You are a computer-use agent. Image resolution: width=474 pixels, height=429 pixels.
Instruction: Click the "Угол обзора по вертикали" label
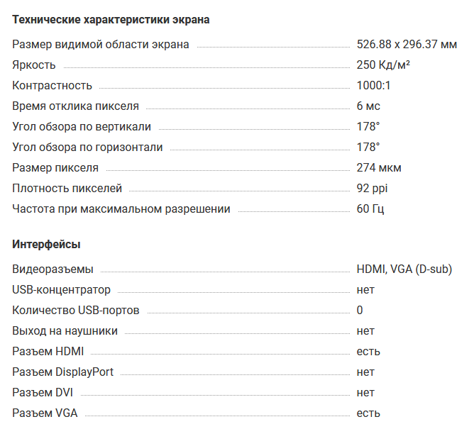click(82, 127)
